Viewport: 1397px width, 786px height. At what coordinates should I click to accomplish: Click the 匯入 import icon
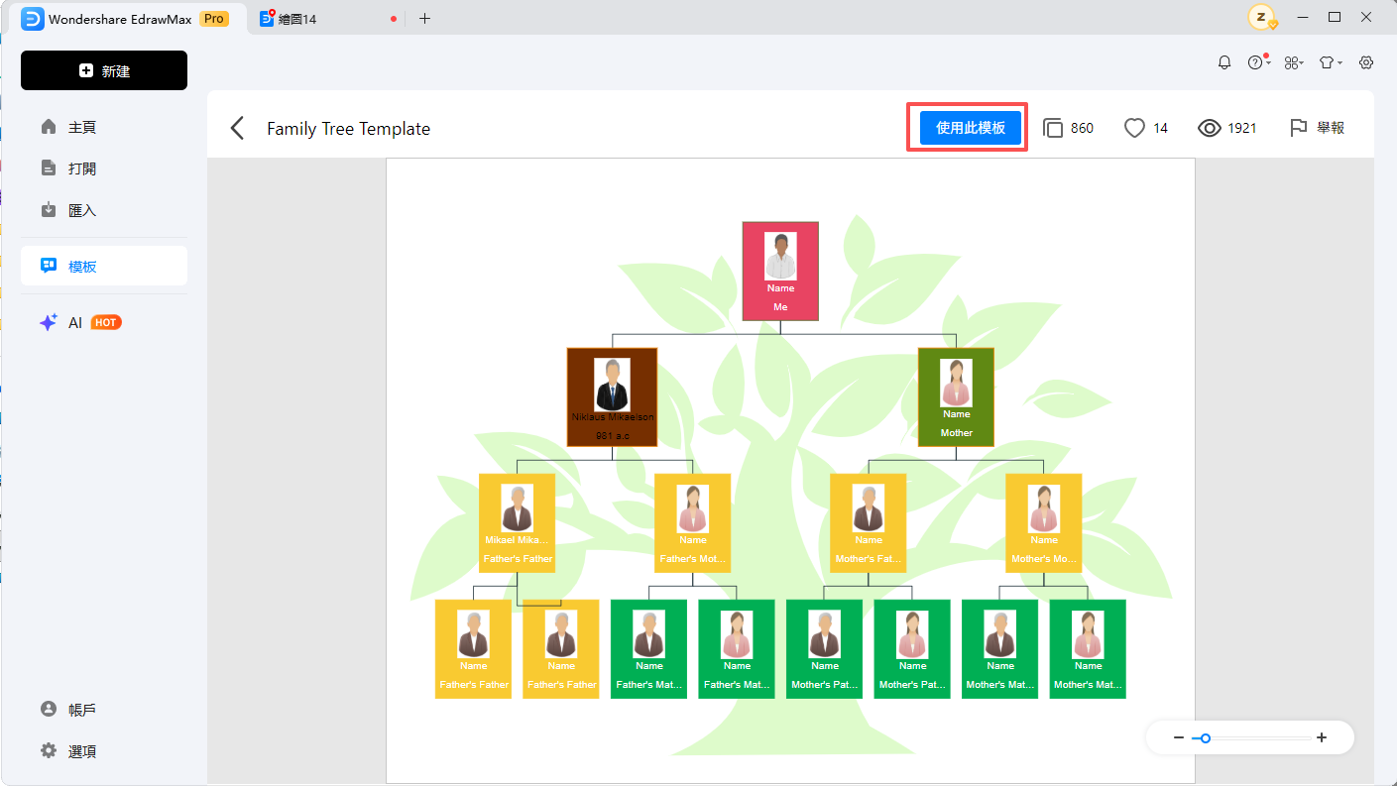(x=49, y=210)
